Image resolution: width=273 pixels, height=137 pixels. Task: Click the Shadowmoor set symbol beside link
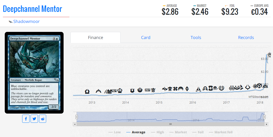click(11, 22)
